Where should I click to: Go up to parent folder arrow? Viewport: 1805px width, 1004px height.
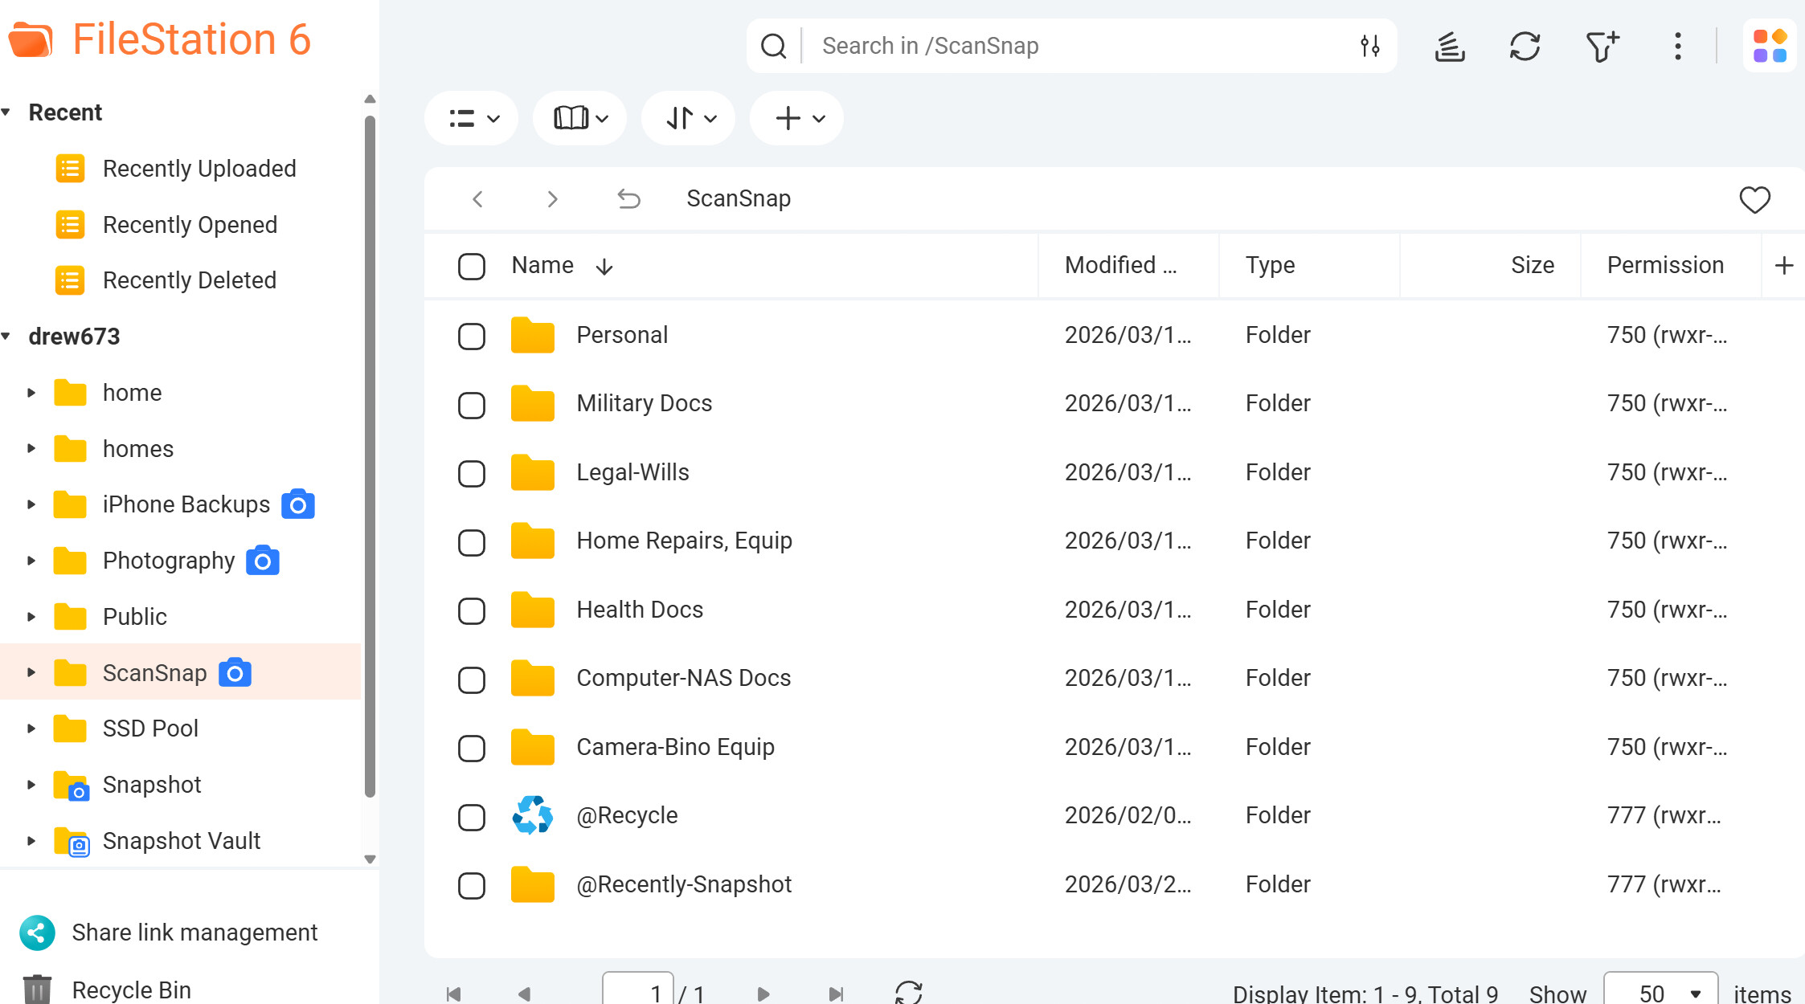[x=628, y=198]
